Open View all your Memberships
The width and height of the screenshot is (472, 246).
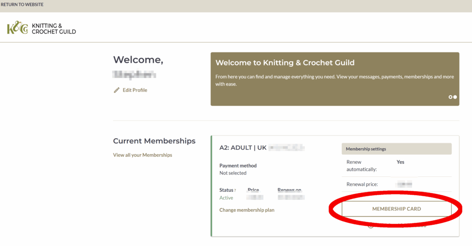pos(143,155)
